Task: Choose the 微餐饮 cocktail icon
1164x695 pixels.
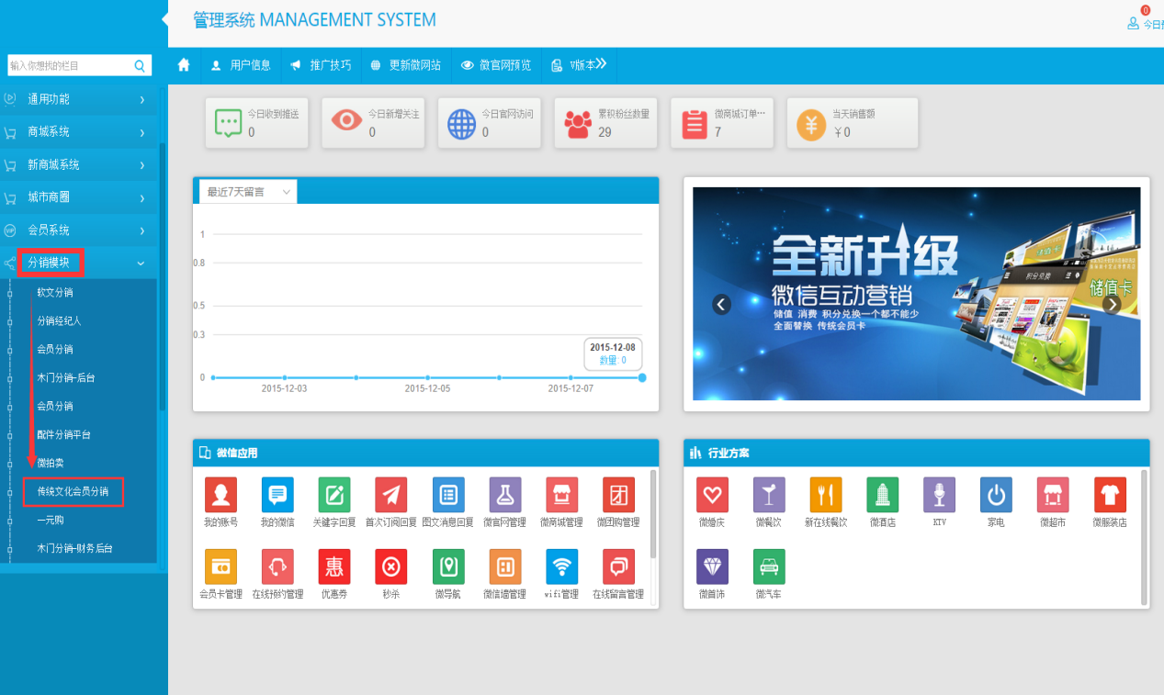Action: click(x=769, y=495)
